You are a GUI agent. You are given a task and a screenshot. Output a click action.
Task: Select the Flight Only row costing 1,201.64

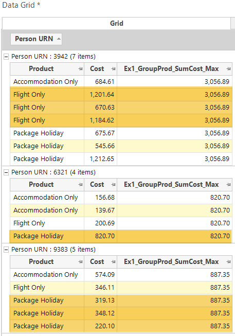point(121,95)
